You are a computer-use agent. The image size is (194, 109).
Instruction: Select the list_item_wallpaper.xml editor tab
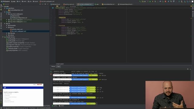(85, 4)
